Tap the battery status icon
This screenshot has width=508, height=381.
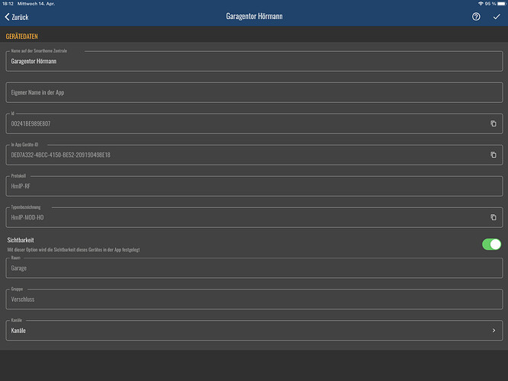tap(500, 3)
